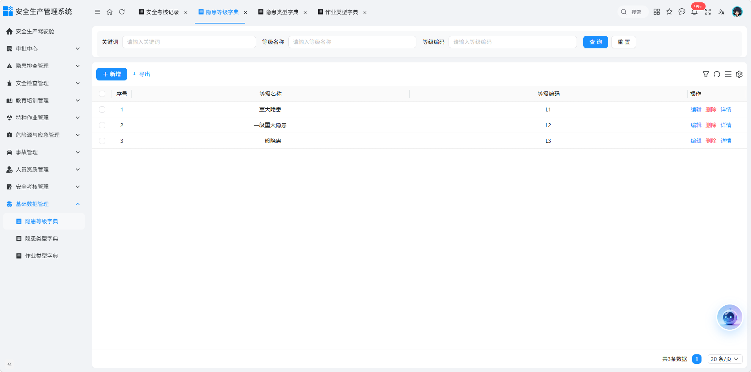This screenshot has width=751, height=372.
Task: Toggle fullscreen mode icon
Action: pos(708,12)
